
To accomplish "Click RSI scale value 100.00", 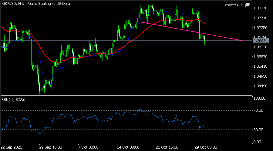I will (x=259, y=98).
